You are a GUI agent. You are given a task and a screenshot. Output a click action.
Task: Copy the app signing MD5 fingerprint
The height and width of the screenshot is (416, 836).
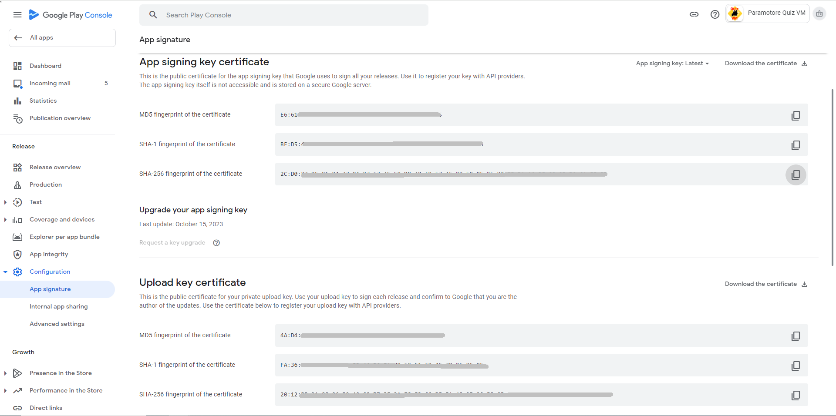pyautogui.click(x=796, y=115)
